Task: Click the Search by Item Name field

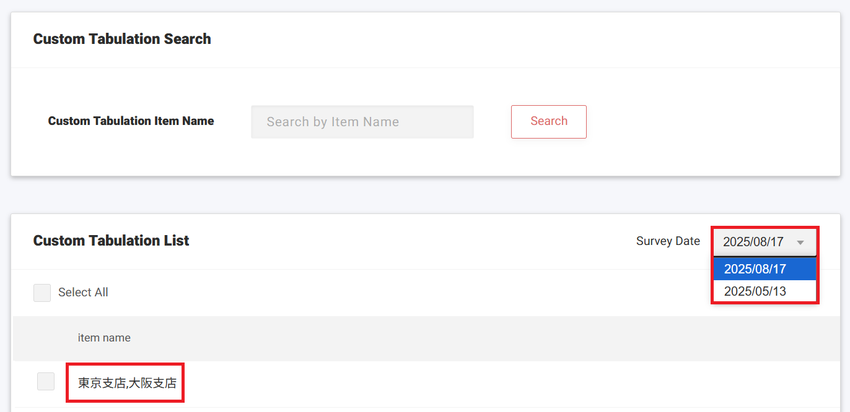Action: pyautogui.click(x=362, y=122)
